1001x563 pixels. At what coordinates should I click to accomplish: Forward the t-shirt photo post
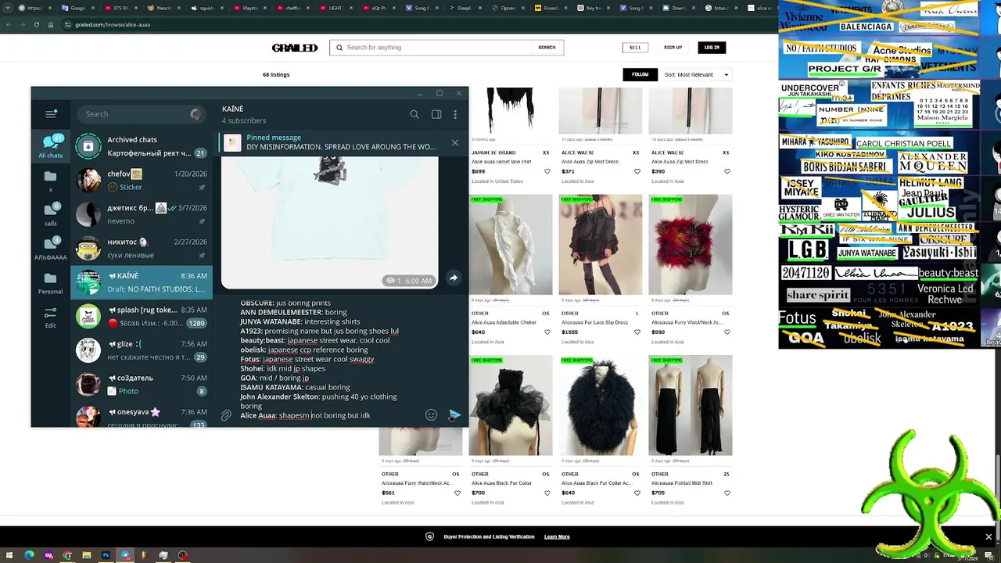[x=454, y=278]
